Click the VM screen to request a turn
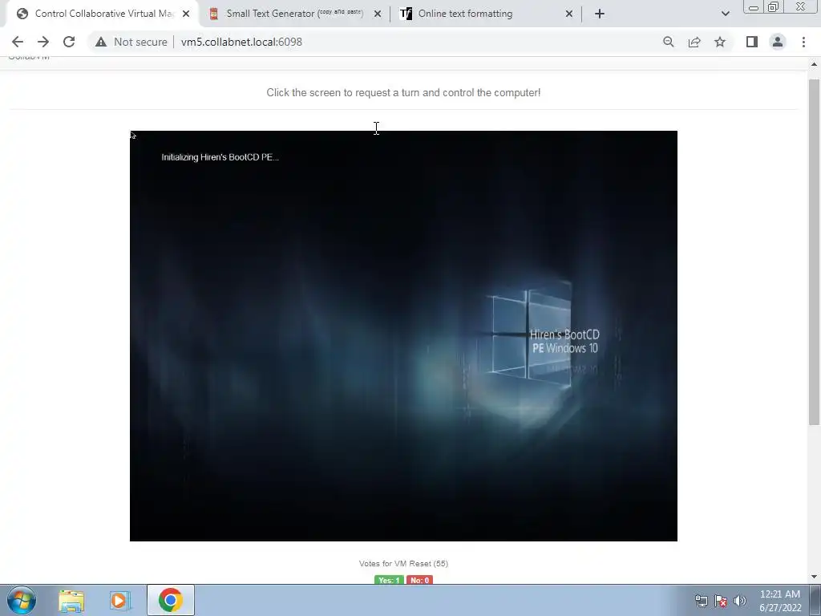 (403, 336)
